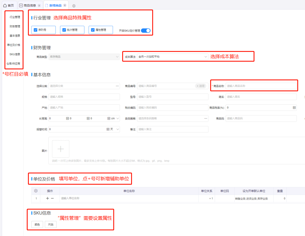Open calculator icon in 商品税率 field
The width and height of the screenshot is (305, 236).
294,108
